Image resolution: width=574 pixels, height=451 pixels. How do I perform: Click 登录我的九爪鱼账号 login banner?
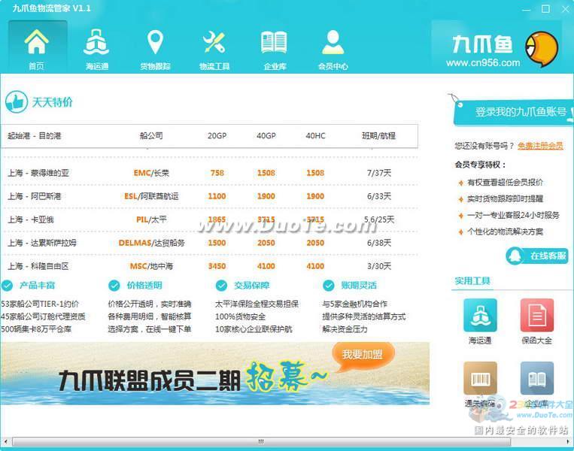[513, 112]
